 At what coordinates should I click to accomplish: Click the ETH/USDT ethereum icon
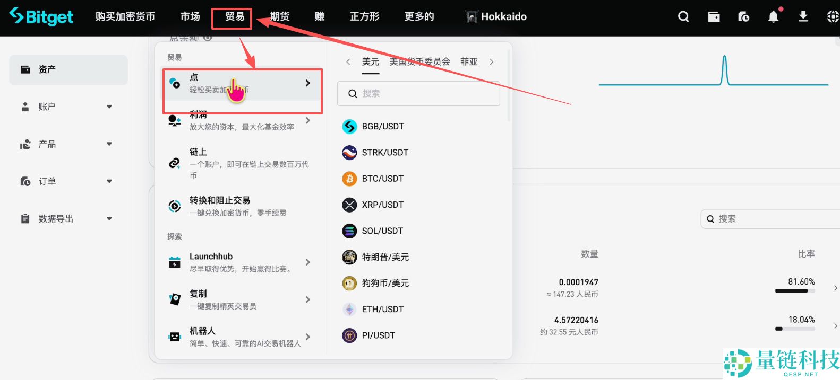tap(349, 309)
